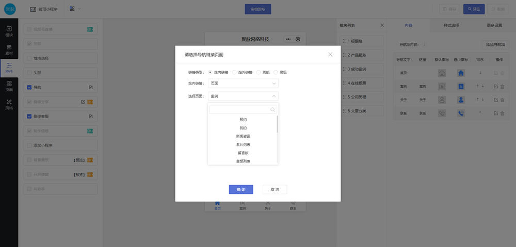Click edit icon next to 侧停客服 control

91,117
